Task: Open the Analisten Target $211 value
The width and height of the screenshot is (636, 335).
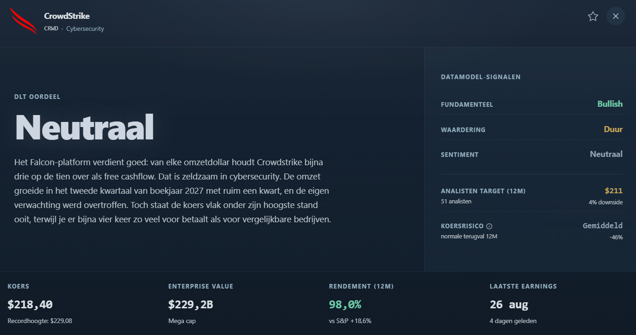Action: 613,191
